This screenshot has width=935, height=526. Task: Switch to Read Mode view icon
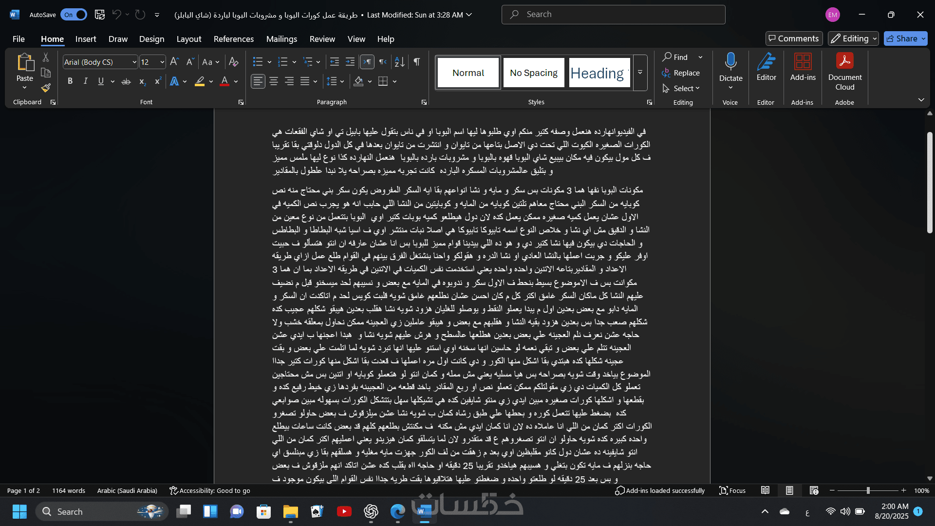tap(765, 490)
